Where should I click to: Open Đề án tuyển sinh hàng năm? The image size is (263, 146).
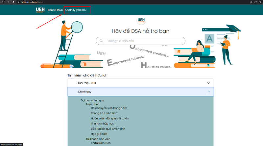pyautogui.click(x=109, y=108)
